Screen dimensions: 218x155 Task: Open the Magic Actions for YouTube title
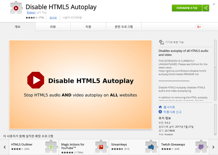[73, 146]
